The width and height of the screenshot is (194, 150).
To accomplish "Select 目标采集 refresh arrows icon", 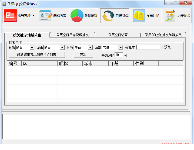I will click(108, 16).
